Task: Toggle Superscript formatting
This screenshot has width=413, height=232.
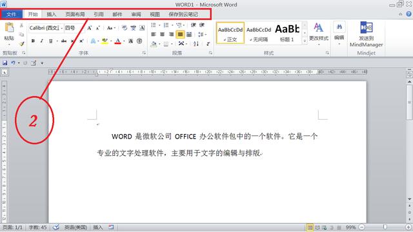Action: [x=81, y=41]
